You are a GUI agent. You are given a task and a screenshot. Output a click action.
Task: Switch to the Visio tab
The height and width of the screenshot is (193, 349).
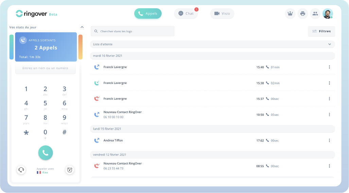pyautogui.click(x=222, y=14)
